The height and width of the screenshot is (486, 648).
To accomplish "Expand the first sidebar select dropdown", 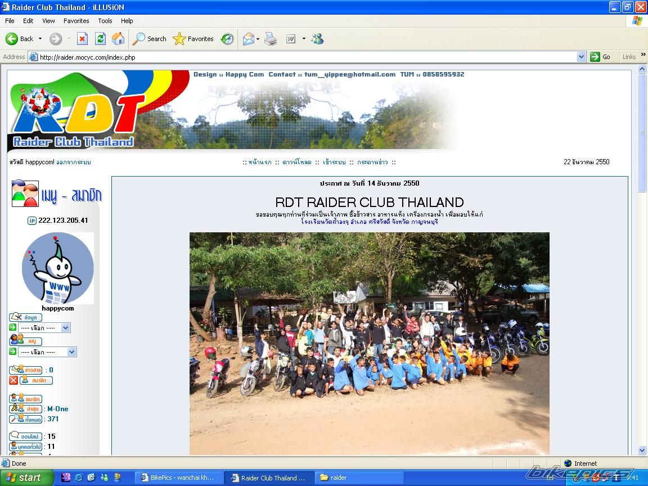I will [x=65, y=328].
